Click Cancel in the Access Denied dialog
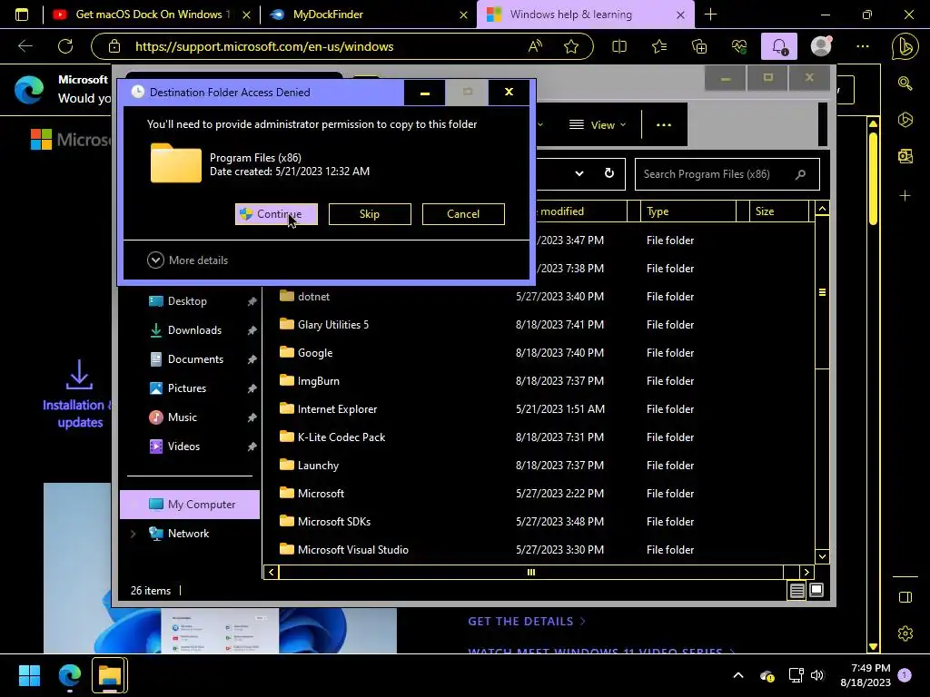This screenshot has height=697, width=930. 463,214
